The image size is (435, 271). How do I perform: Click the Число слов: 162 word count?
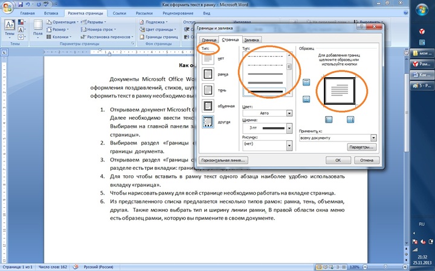pyautogui.click(x=53, y=267)
